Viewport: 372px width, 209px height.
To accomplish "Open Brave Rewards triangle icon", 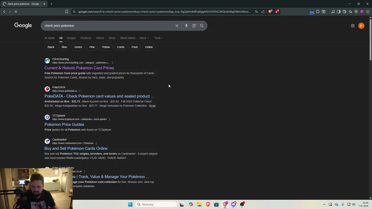I will (277, 12).
